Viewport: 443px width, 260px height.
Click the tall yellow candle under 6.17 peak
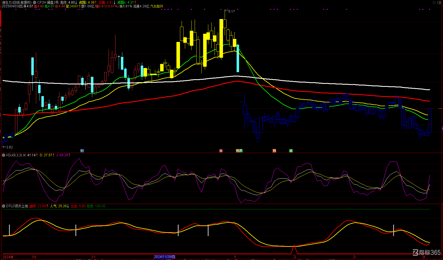(221, 38)
